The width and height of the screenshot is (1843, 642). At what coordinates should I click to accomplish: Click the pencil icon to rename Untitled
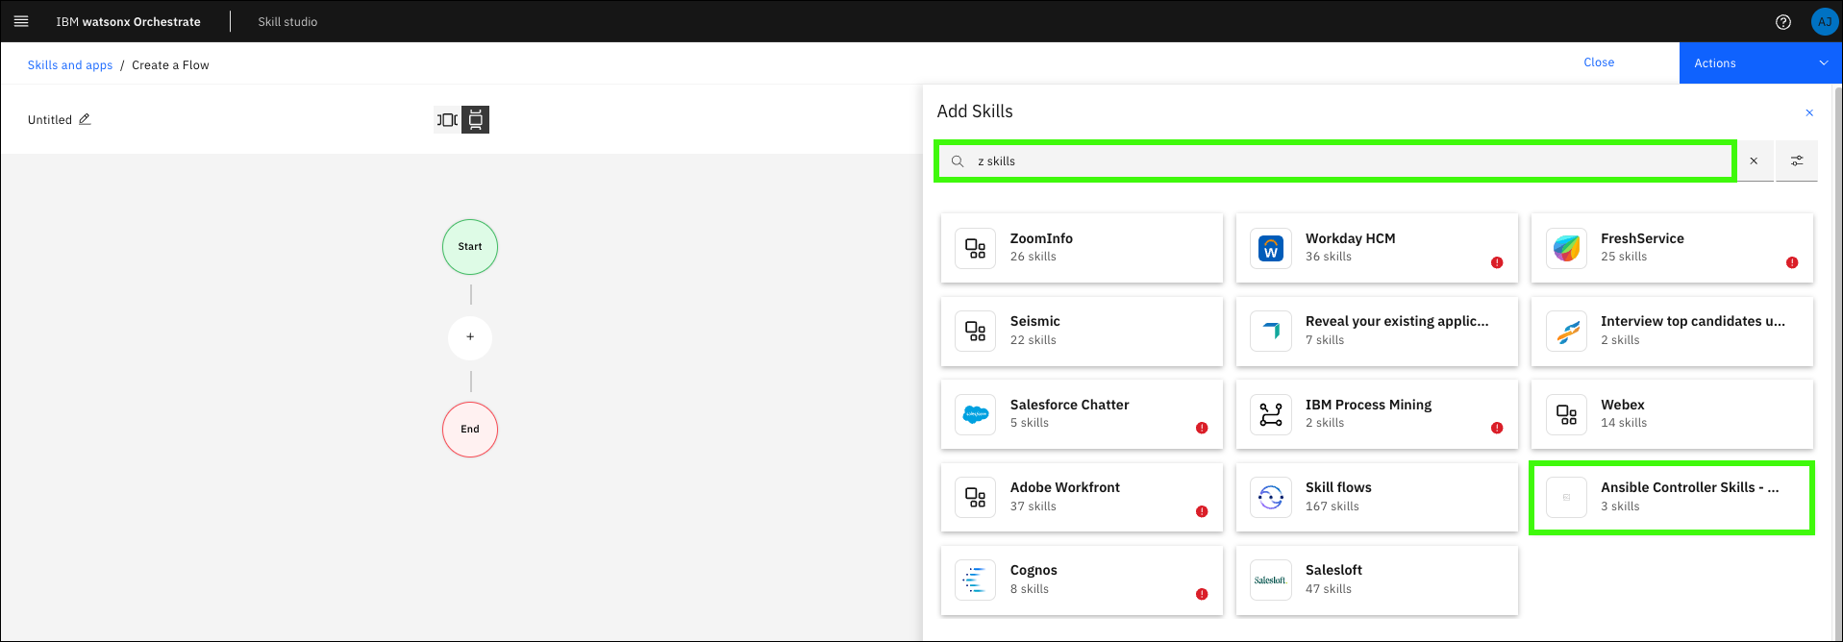pyautogui.click(x=85, y=119)
